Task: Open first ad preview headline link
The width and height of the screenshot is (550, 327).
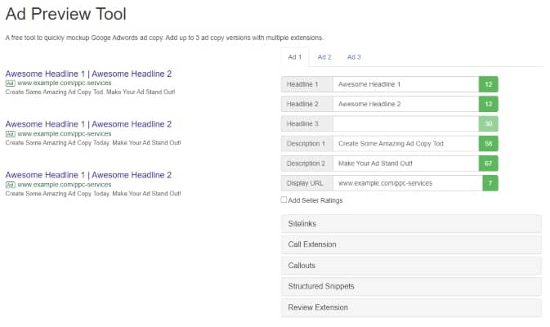Action: point(88,74)
